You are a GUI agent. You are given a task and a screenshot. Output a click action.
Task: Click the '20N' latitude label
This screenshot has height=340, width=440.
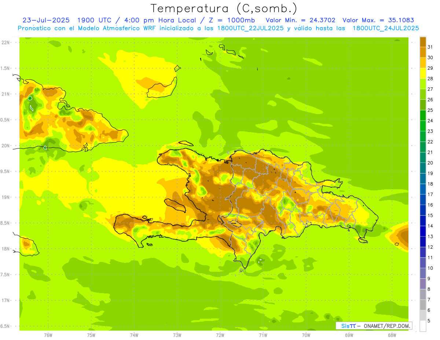[x=5, y=146]
